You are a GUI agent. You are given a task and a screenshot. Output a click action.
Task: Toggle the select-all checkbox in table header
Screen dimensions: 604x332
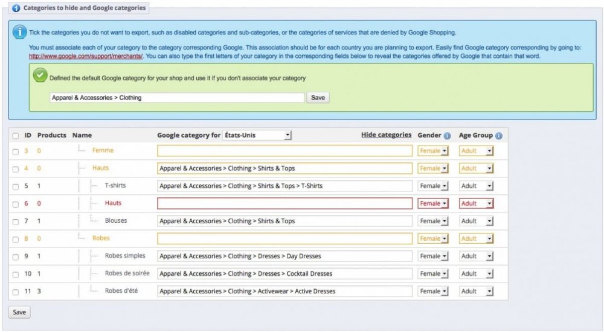[x=16, y=136]
